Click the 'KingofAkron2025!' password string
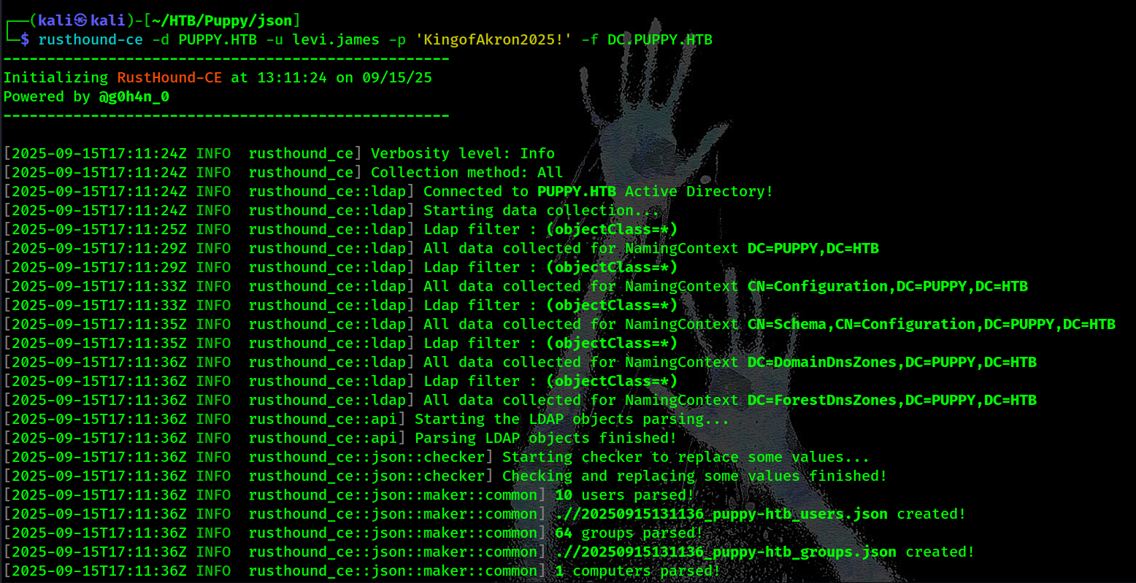 (494, 39)
